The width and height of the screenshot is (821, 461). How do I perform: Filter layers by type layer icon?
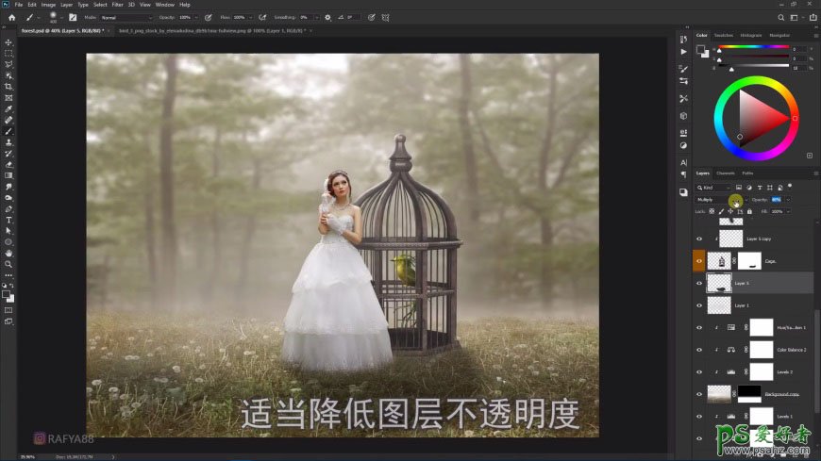[760, 188]
